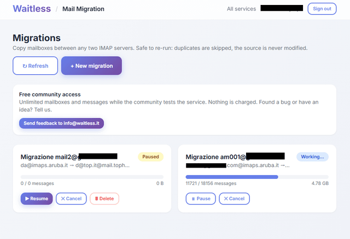Delete the mail2 migration
The image size is (350, 239).
click(x=104, y=199)
